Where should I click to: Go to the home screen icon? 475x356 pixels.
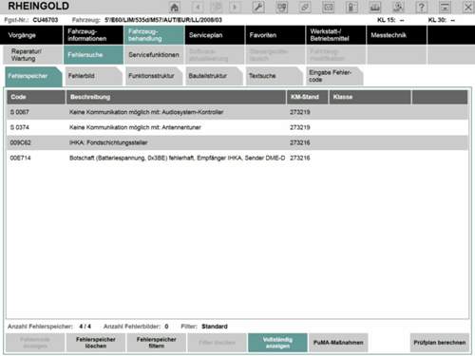pos(175,7)
